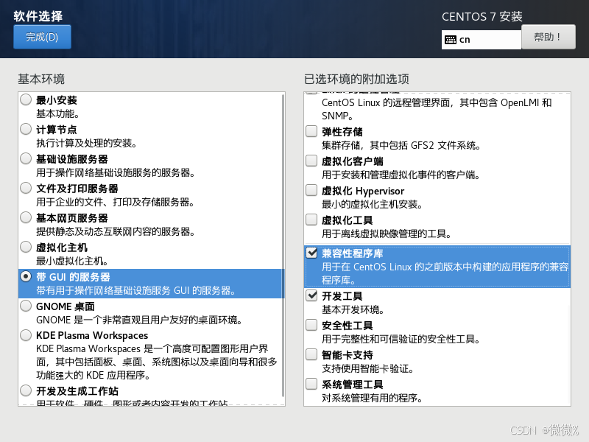589x442 pixels.
Task: Select the 文件及打印服务器 radio button
Action: point(26,188)
